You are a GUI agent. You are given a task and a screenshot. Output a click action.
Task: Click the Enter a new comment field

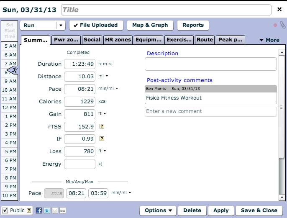click(x=210, y=111)
